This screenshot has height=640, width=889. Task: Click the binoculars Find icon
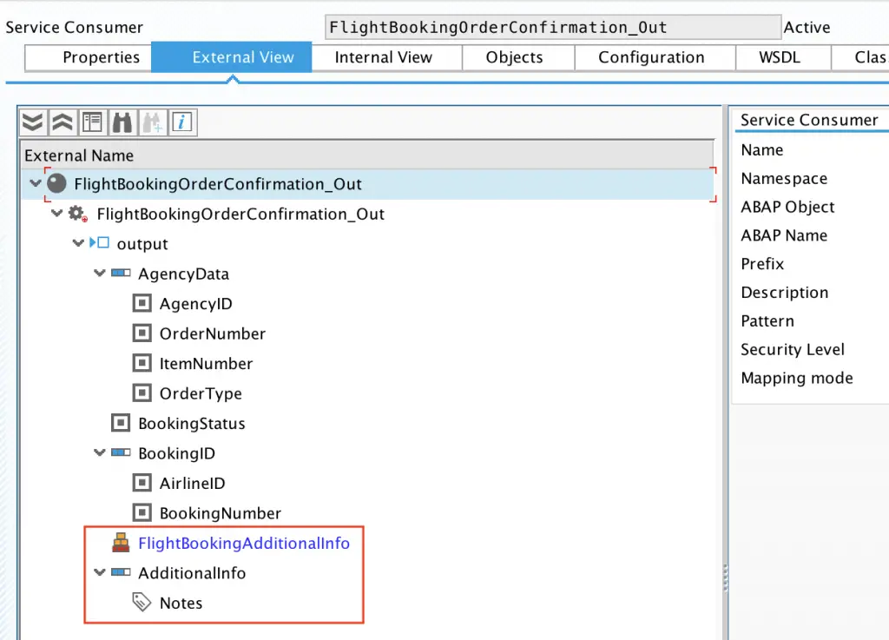pyautogui.click(x=122, y=122)
